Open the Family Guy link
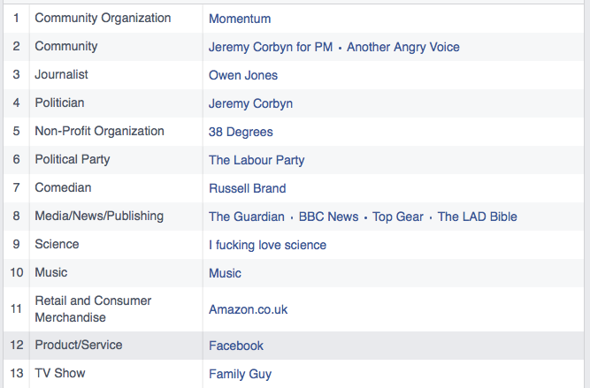This screenshot has height=388, width=590. (x=240, y=374)
